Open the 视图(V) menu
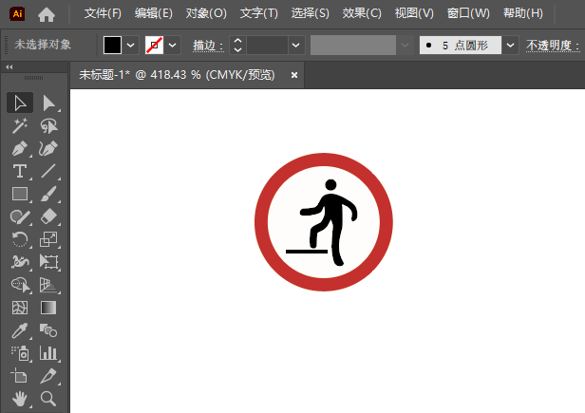The height and width of the screenshot is (413, 585). pyautogui.click(x=414, y=13)
